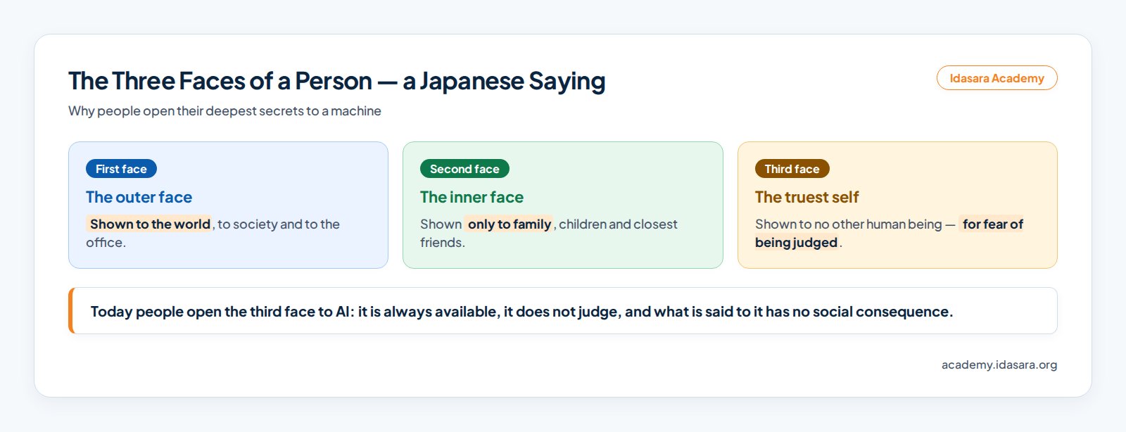The width and height of the screenshot is (1126, 432).
Task: Select the First face pill label
Action: pyautogui.click(x=121, y=169)
